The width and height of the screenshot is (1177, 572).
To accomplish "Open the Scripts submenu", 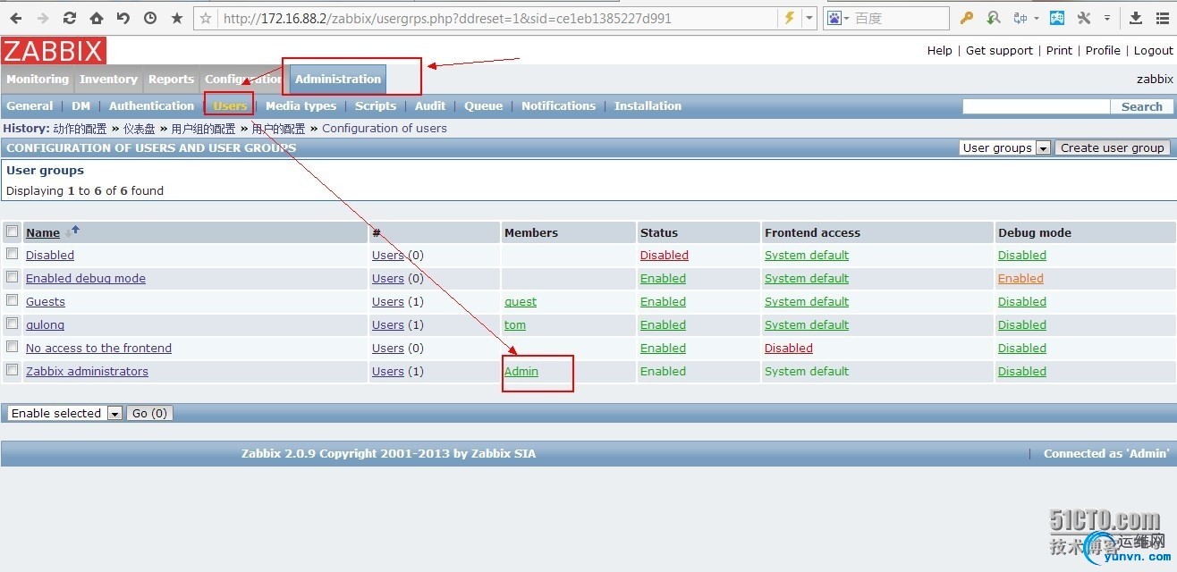I will click(x=376, y=105).
